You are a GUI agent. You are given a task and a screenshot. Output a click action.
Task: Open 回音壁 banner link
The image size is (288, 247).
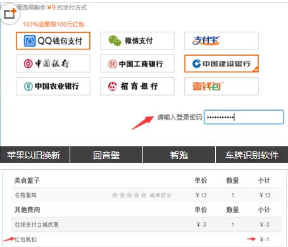pos(106,155)
